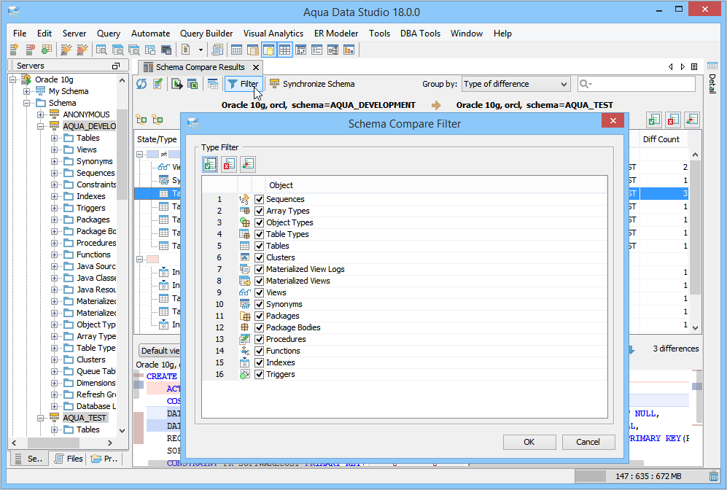Screen dimensions: 727x490
Task: Click the Uncheck All icon in Type Filter
Action: 229,165
